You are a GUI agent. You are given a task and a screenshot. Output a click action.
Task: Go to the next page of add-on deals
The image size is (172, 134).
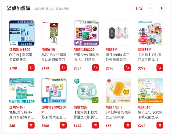point(162,8)
